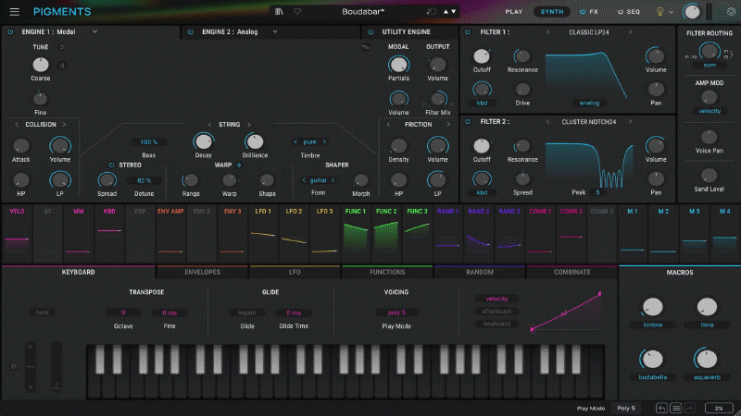Screen dimensions: 741x416
Task: Click the redo arrow in status bar
Action: click(x=691, y=408)
